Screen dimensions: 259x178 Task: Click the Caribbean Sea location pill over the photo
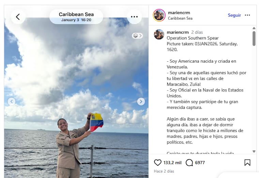click(x=76, y=17)
